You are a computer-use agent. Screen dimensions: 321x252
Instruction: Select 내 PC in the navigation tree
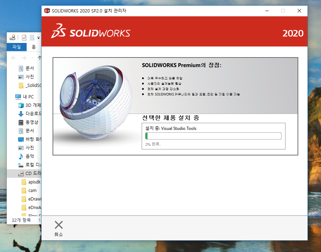pos(25,97)
